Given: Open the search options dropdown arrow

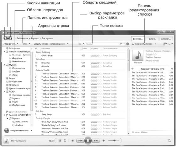Looking at the screenshot, I should (x=124, y=44).
